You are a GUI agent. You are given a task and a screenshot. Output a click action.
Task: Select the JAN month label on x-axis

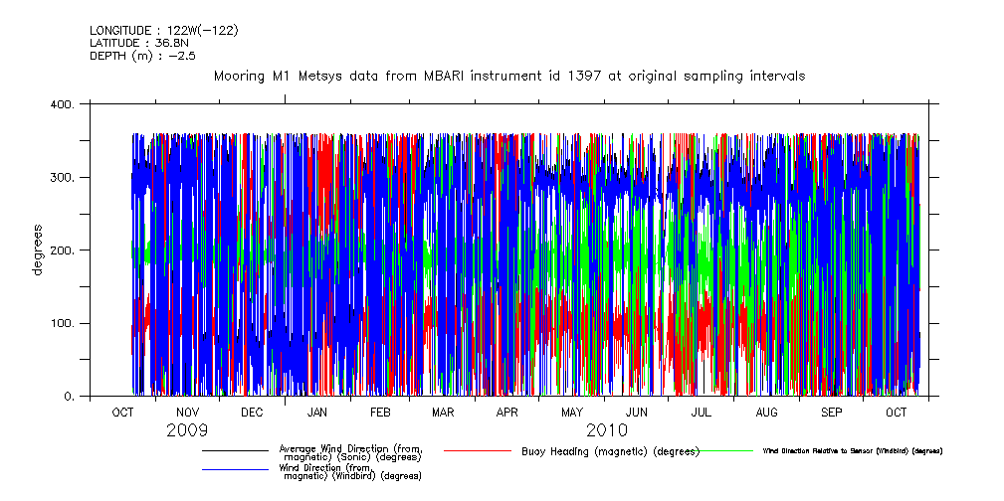316,413
